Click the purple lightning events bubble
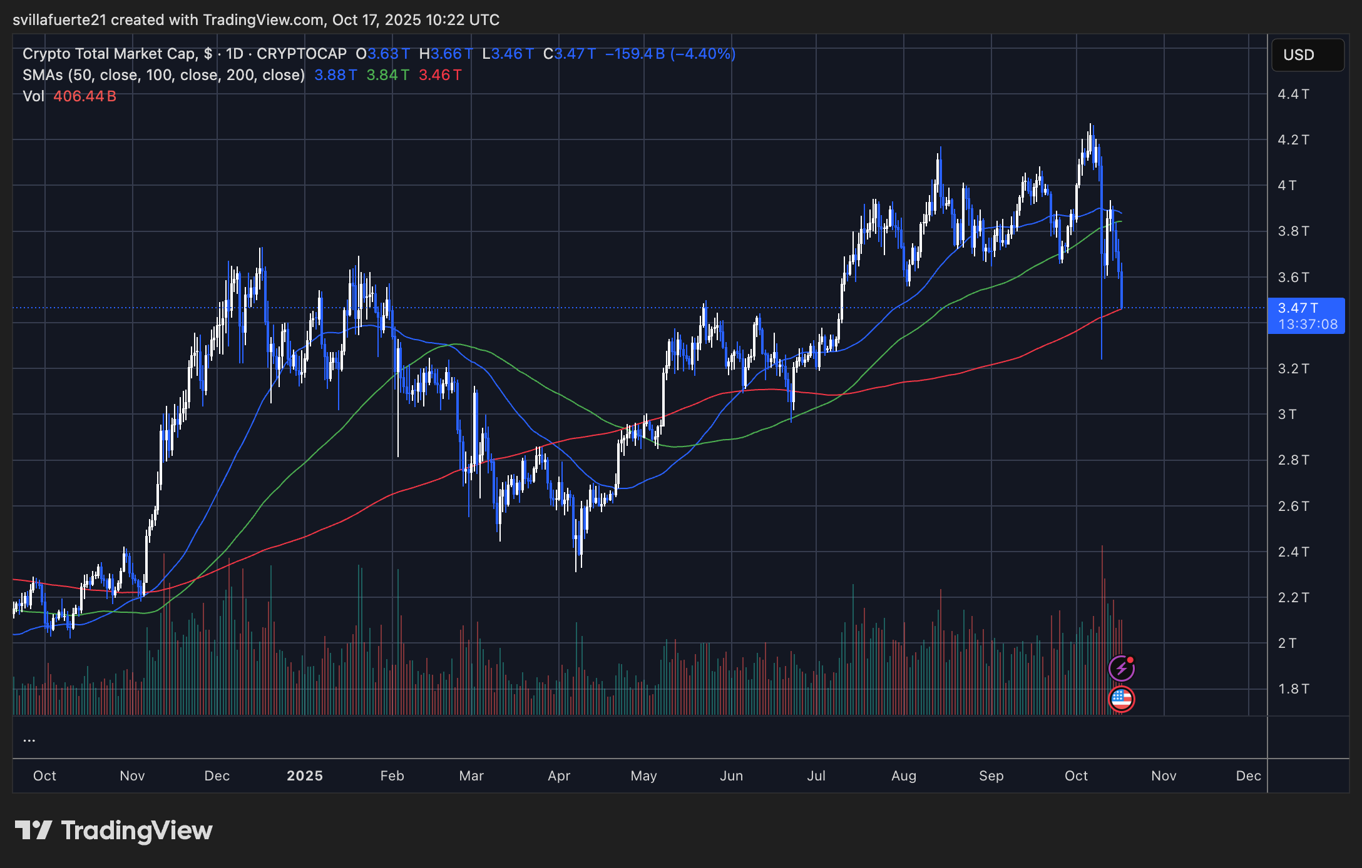The image size is (1362, 868). pyautogui.click(x=1122, y=669)
